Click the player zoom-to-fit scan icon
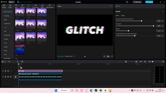This screenshot has width=166, height=93. coord(104,56)
